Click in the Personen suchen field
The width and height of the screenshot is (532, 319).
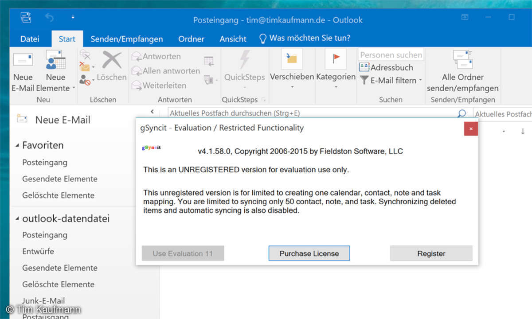391,55
